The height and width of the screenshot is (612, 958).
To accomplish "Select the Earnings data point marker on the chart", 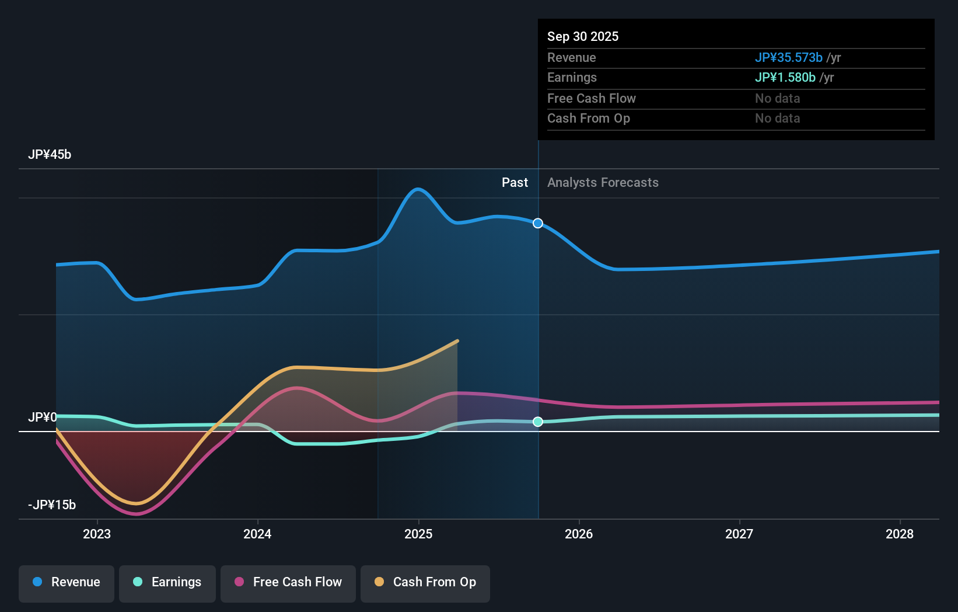I will point(537,422).
